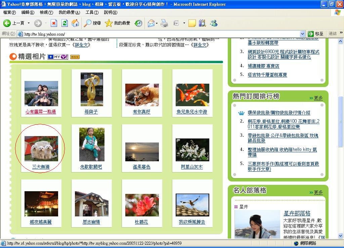Expand the Links (連結) toolbar chevron
This screenshot has width=344, height=248.
341,33
